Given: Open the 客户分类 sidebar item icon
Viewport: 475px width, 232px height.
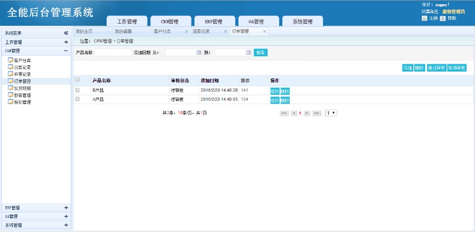Looking at the screenshot, I should click(11, 60).
